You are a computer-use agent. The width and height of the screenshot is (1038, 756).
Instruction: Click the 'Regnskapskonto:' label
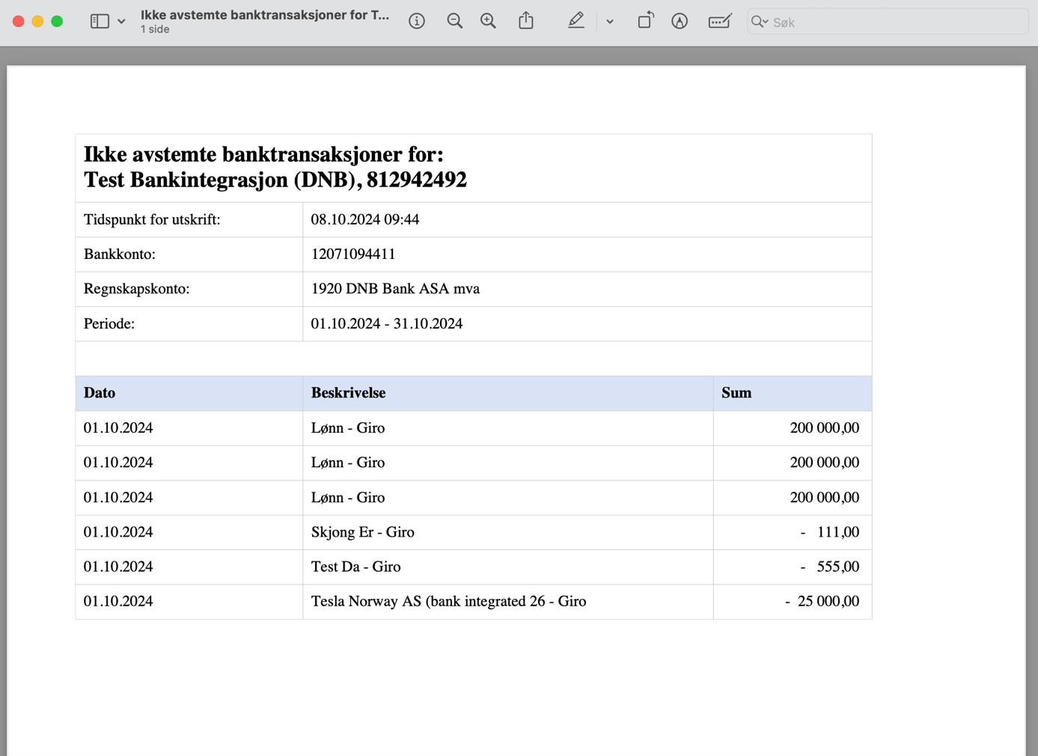pos(136,288)
